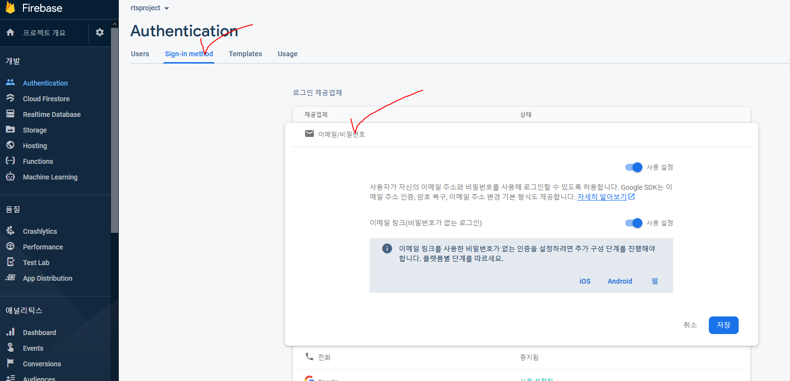Open Test Lab sidebar item
This screenshot has height=381, width=790.
pos(36,263)
